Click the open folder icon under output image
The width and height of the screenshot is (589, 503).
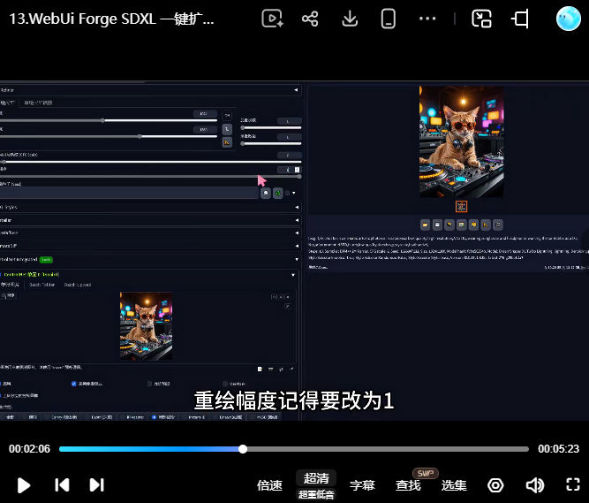[425, 225]
